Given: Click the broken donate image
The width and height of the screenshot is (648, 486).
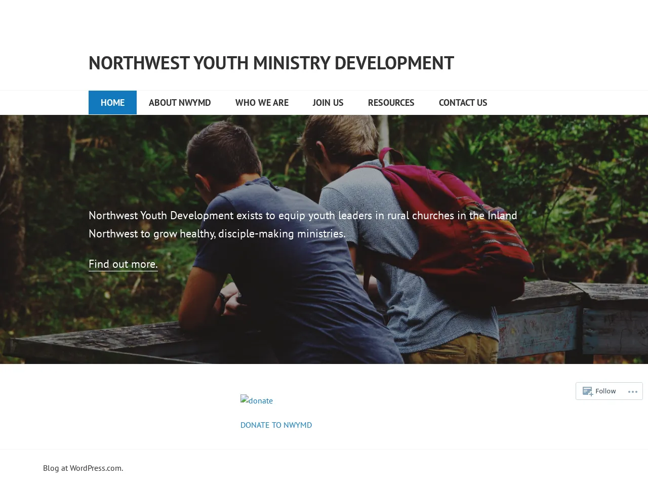Looking at the screenshot, I should [x=257, y=400].
